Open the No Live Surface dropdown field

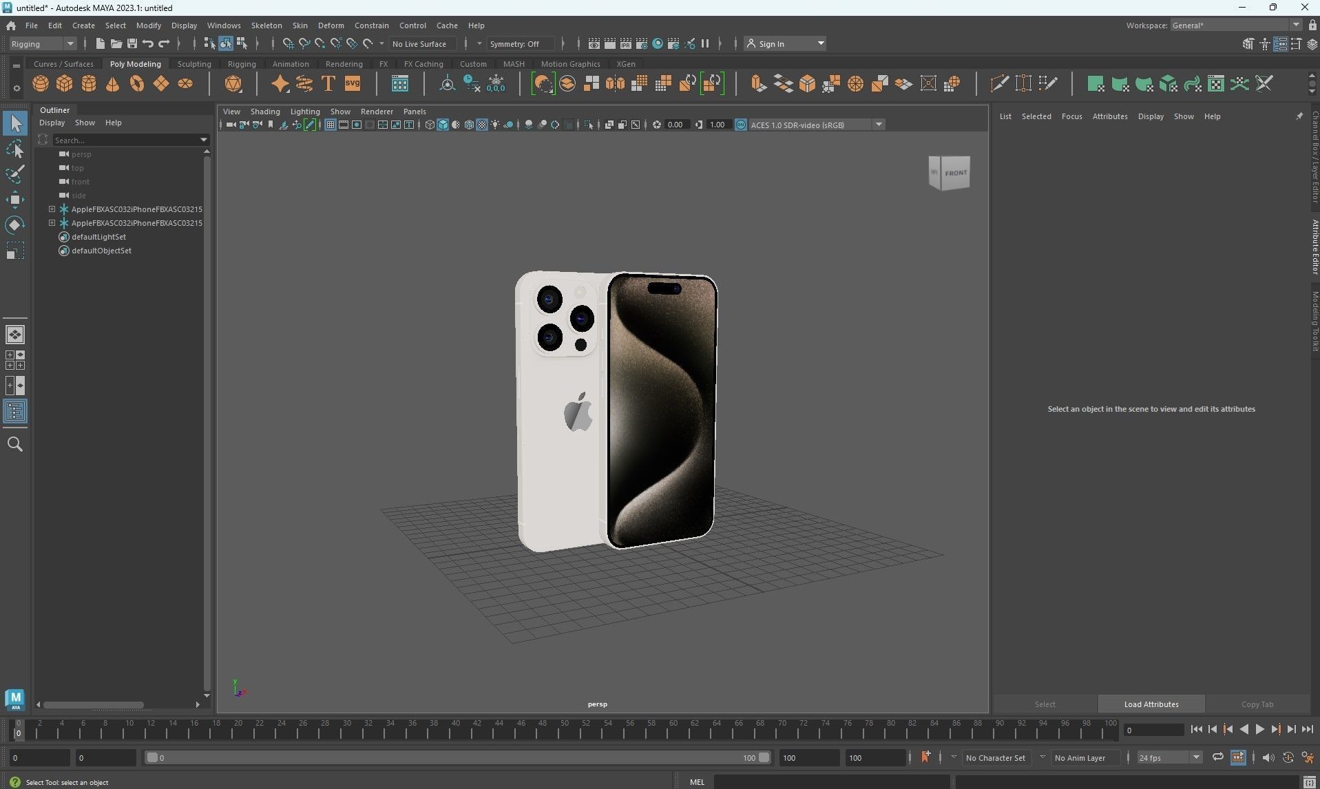tap(421, 43)
